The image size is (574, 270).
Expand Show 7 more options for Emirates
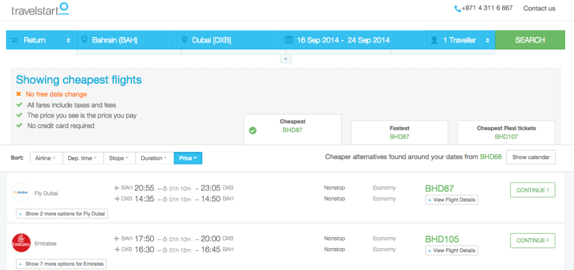61,264
